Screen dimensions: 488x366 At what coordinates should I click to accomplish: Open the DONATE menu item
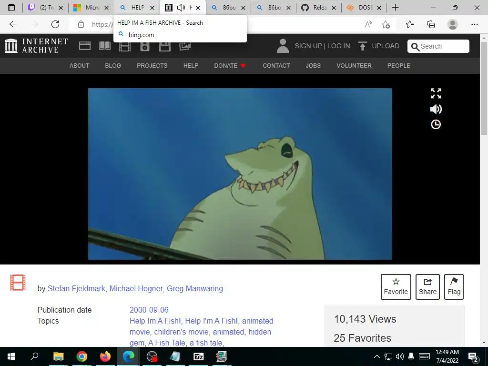tap(230, 66)
